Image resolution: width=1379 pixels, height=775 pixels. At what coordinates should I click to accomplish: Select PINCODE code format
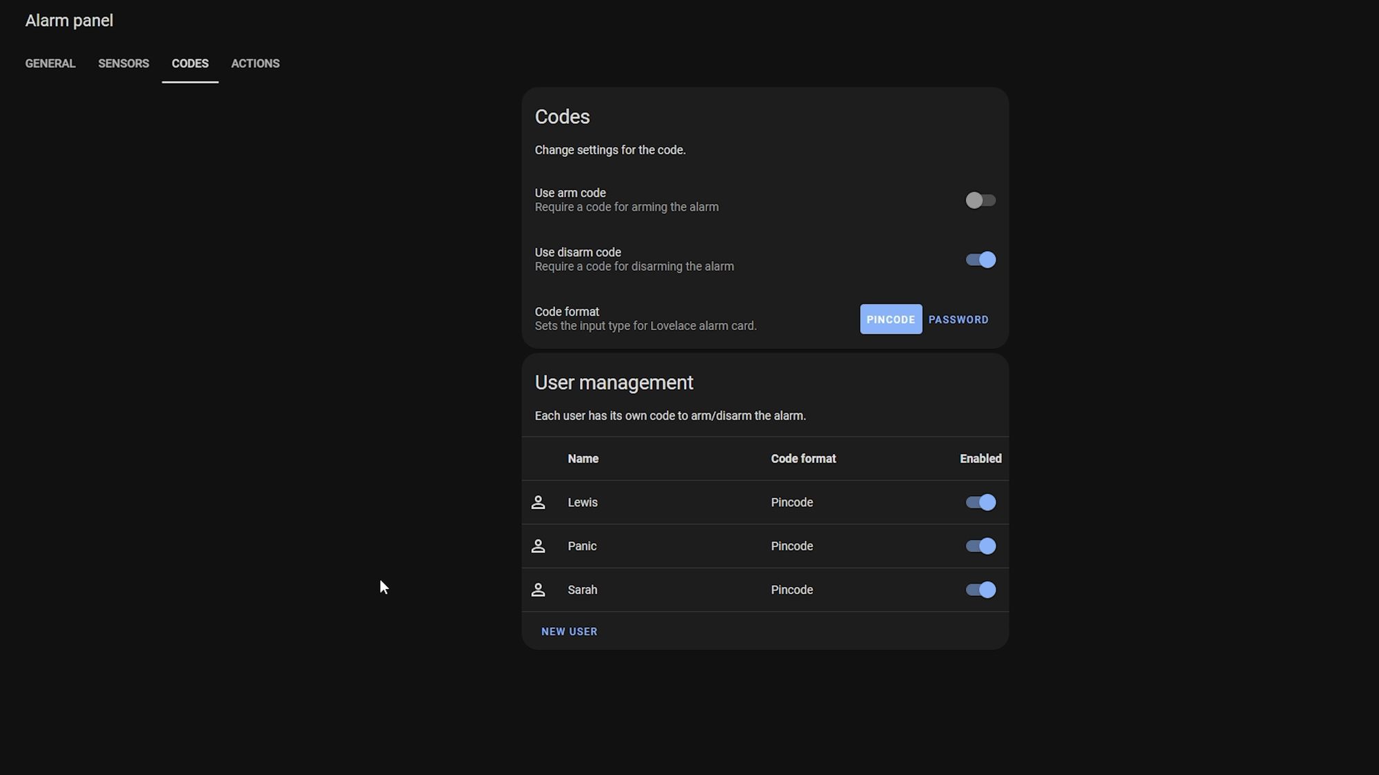point(890,318)
